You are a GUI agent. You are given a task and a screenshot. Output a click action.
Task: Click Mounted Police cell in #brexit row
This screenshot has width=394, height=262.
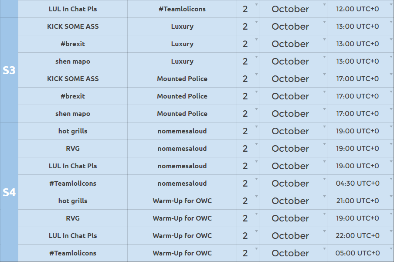pos(182,96)
